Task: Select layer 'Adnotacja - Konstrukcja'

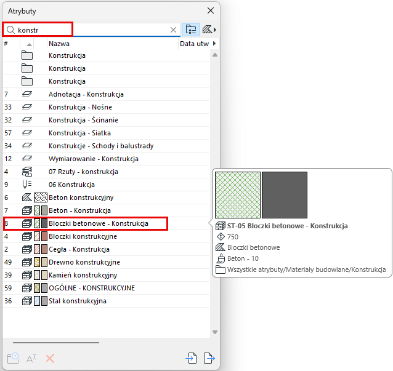Action: tap(106, 94)
